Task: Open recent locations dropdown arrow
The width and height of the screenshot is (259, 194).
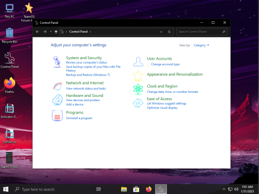Action: pyautogui.click(x=51, y=32)
